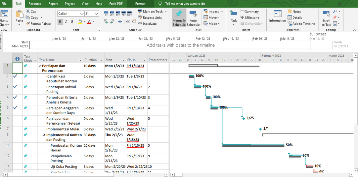
Task: Open background color picker arrow
Action: 84,22
